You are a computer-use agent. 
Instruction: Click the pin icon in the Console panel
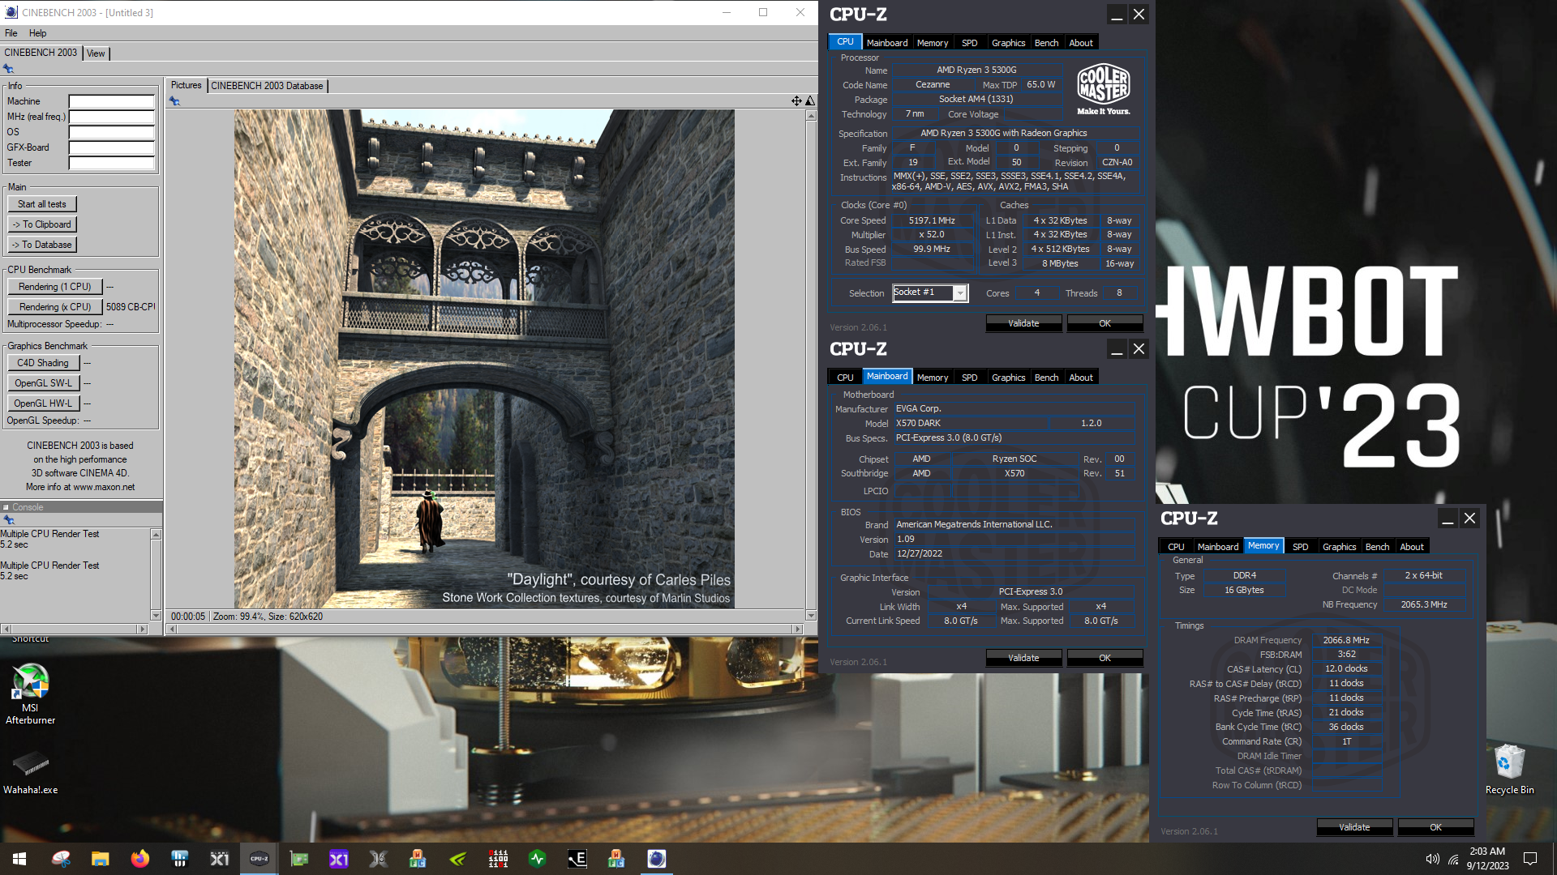click(9, 520)
